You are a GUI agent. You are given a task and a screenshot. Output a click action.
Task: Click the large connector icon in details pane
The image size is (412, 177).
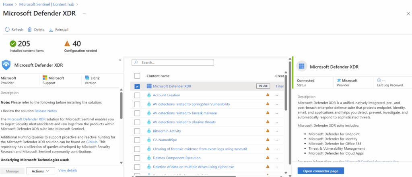302,66
